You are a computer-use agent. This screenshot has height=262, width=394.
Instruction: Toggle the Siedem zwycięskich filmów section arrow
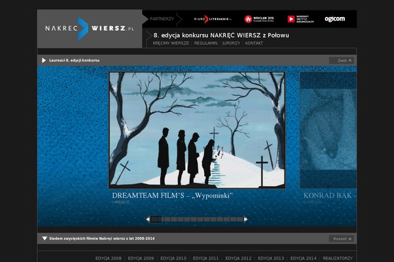[44, 239]
